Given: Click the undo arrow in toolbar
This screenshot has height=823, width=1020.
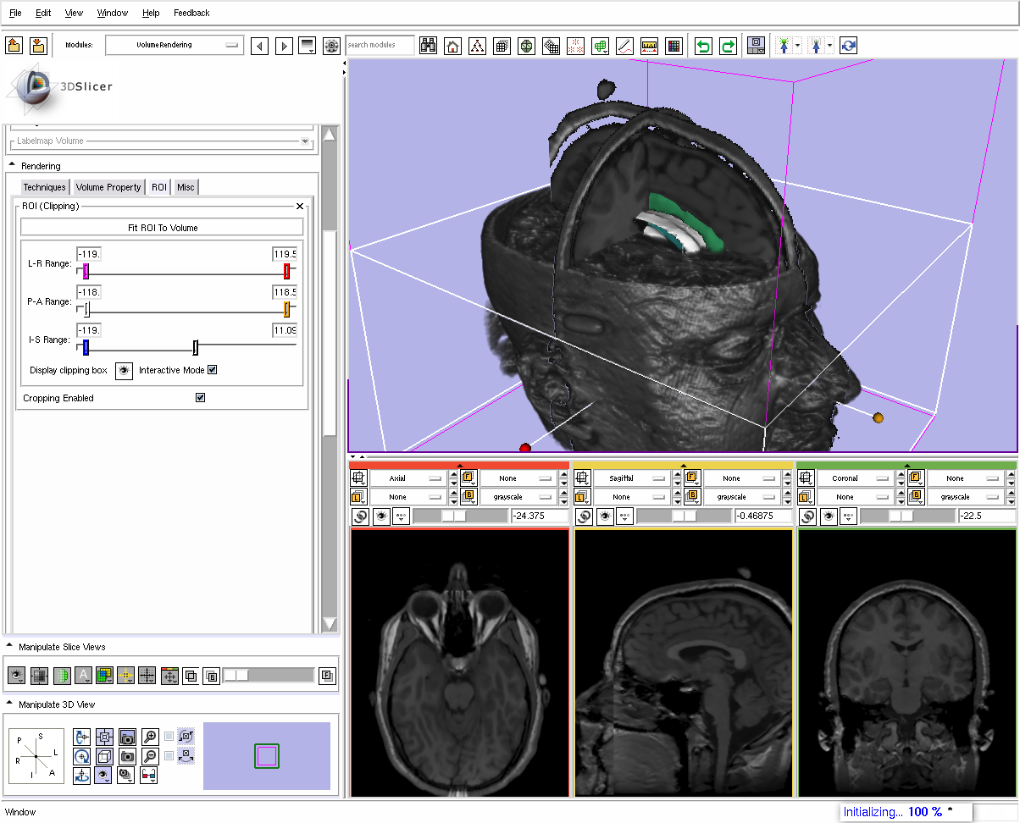Looking at the screenshot, I should (x=703, y=46).
